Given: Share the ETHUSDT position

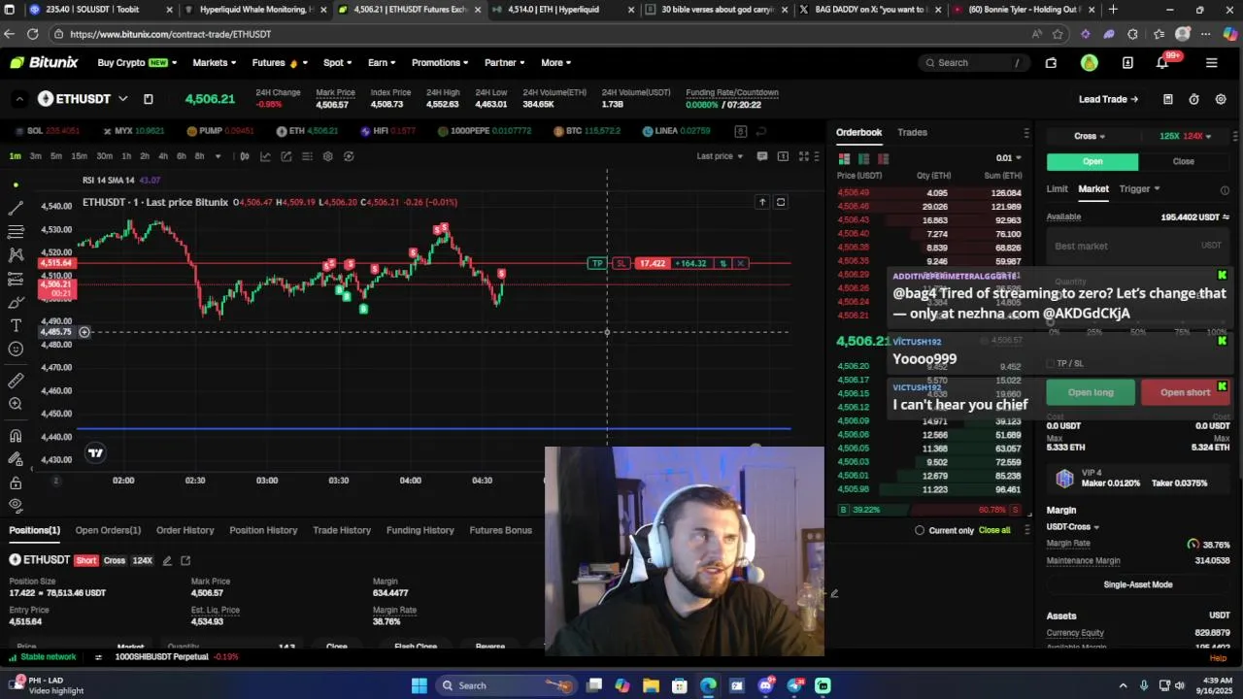Looking at the screenshot, I should pos(185,560).
